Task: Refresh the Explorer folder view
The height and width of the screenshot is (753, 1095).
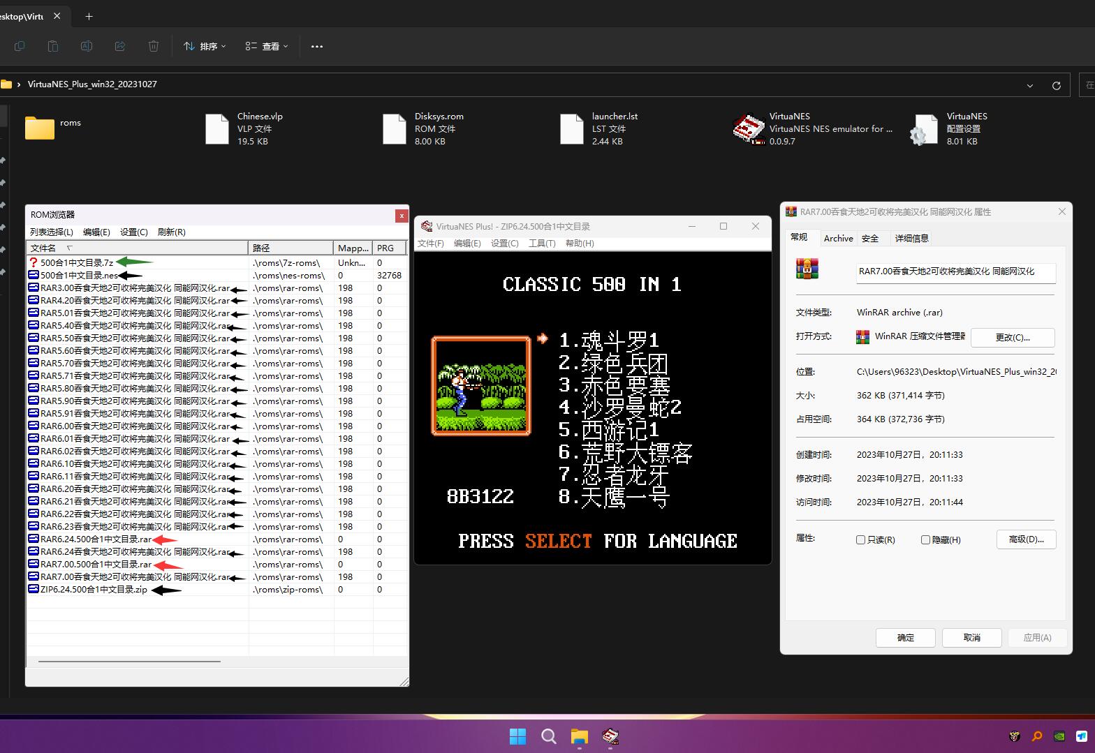Action: (1057, 85)
